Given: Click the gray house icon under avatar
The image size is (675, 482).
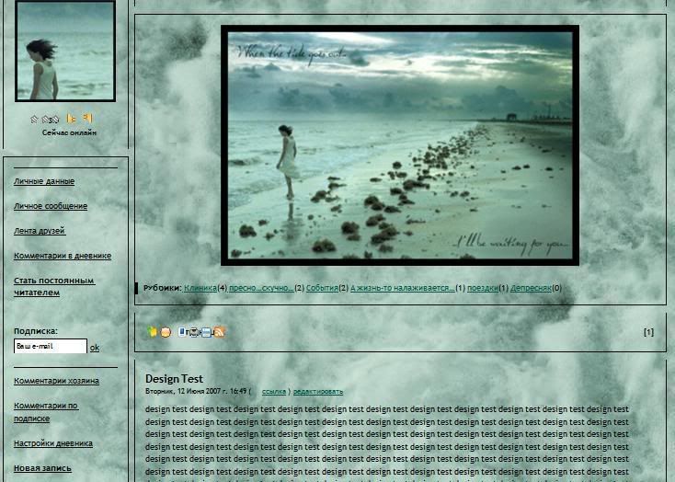Looking at the screenshot, I should [x=35, y=119].
